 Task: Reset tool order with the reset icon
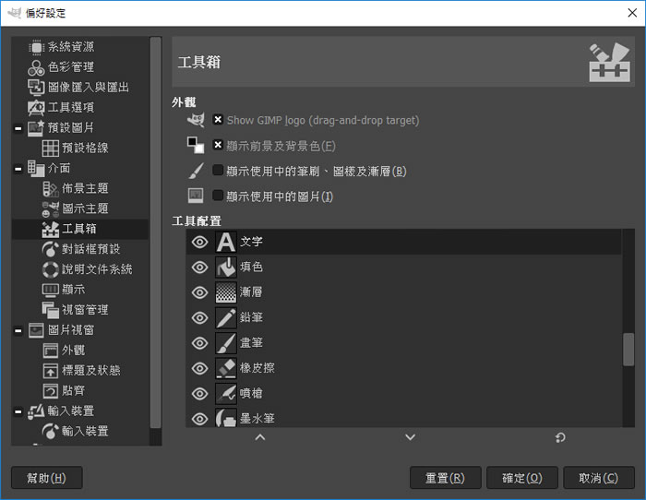coord(560,437)
